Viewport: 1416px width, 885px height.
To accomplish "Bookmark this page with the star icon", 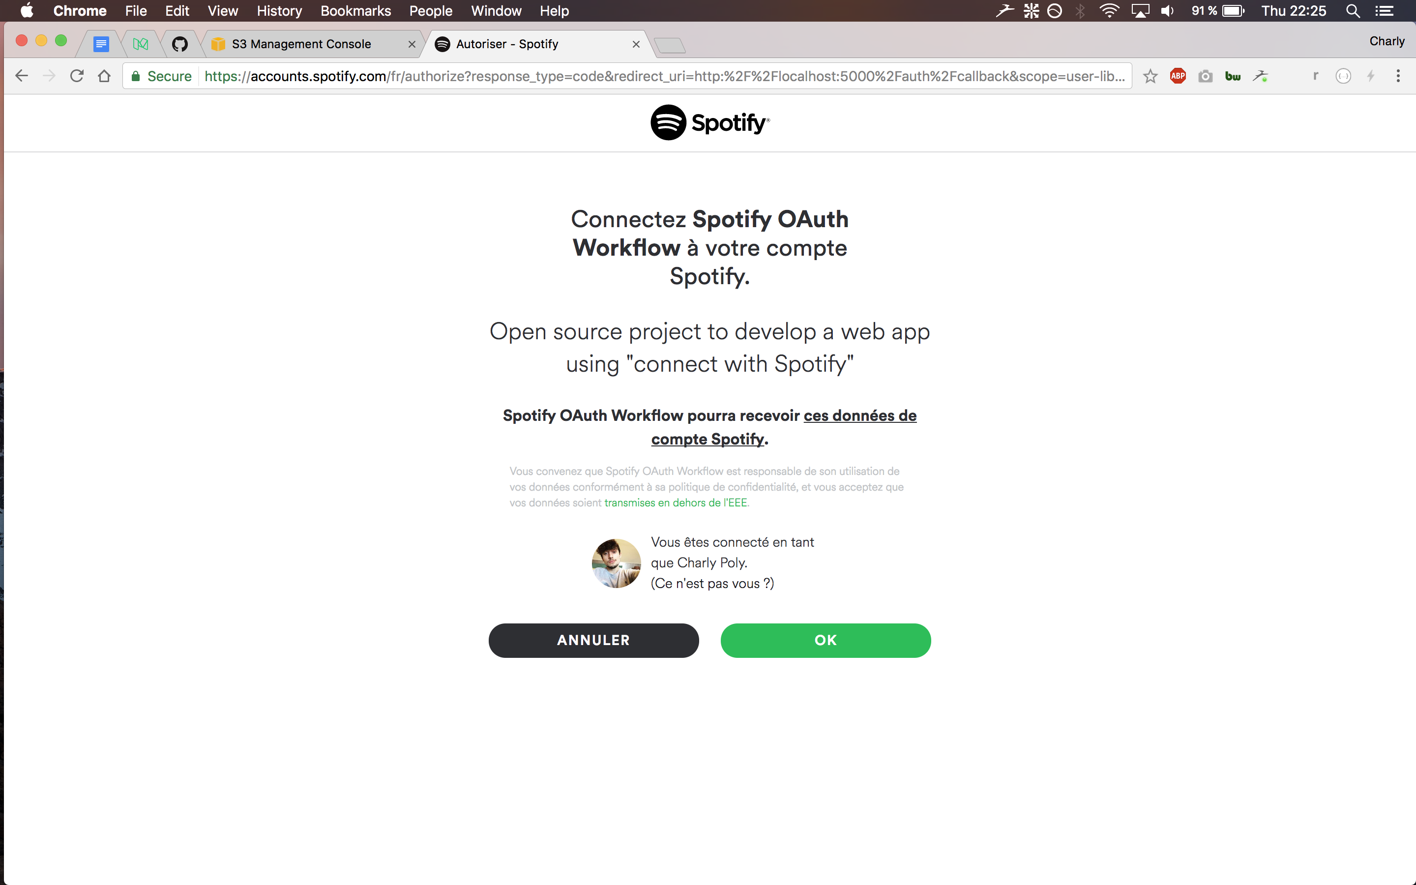I will point(1150,76).
